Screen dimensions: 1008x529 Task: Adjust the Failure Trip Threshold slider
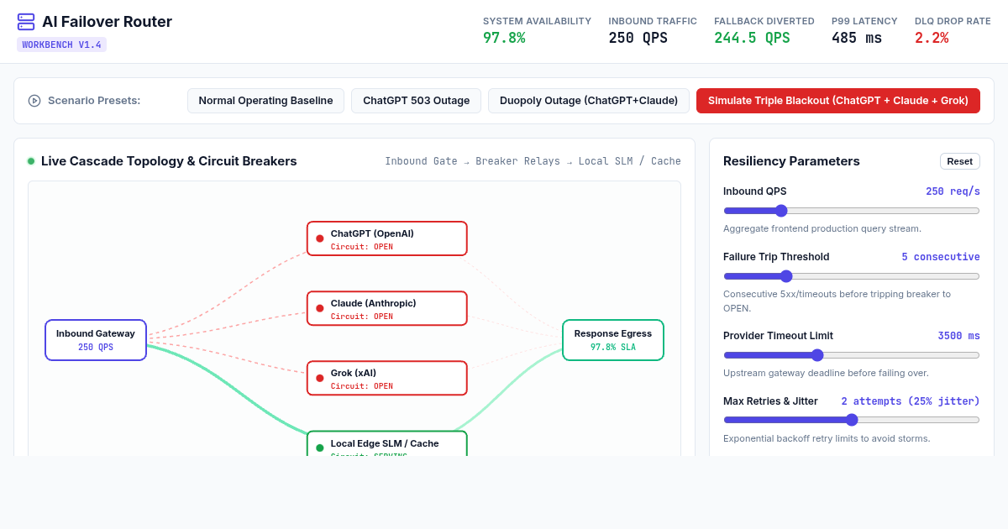(852, 276)
